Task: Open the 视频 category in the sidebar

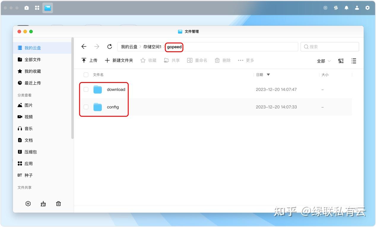Action: click(28, 116)
